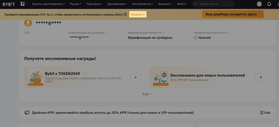The height and width of the screenshot is (127, 279).
Task: Open Верификация личности link
Action: [x=146, y=33]
